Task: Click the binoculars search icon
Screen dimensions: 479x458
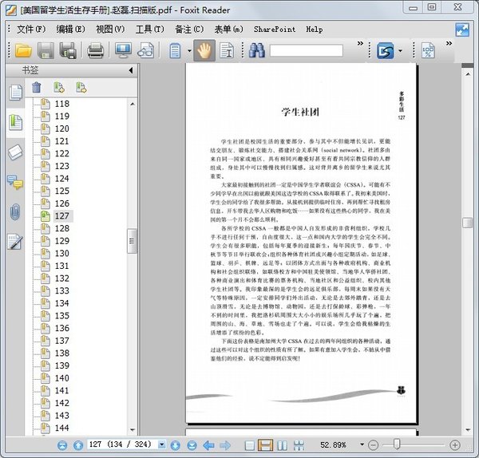Action: pos(257,50)
